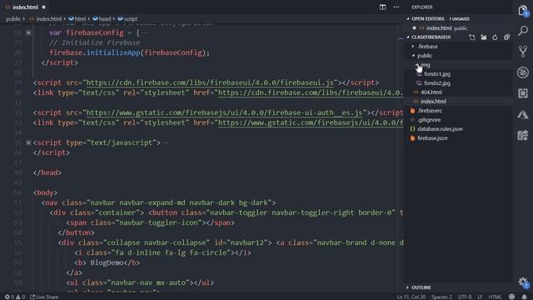Collapse the img folder
533x300 pixels.
[425, 65]
